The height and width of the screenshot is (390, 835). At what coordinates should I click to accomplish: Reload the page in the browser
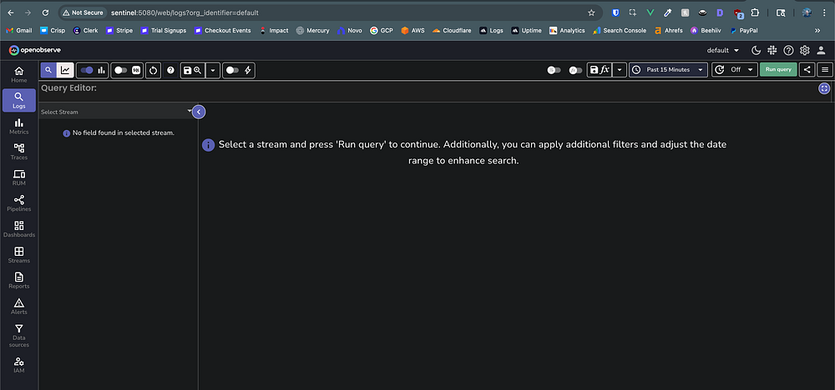click(45, 12)
